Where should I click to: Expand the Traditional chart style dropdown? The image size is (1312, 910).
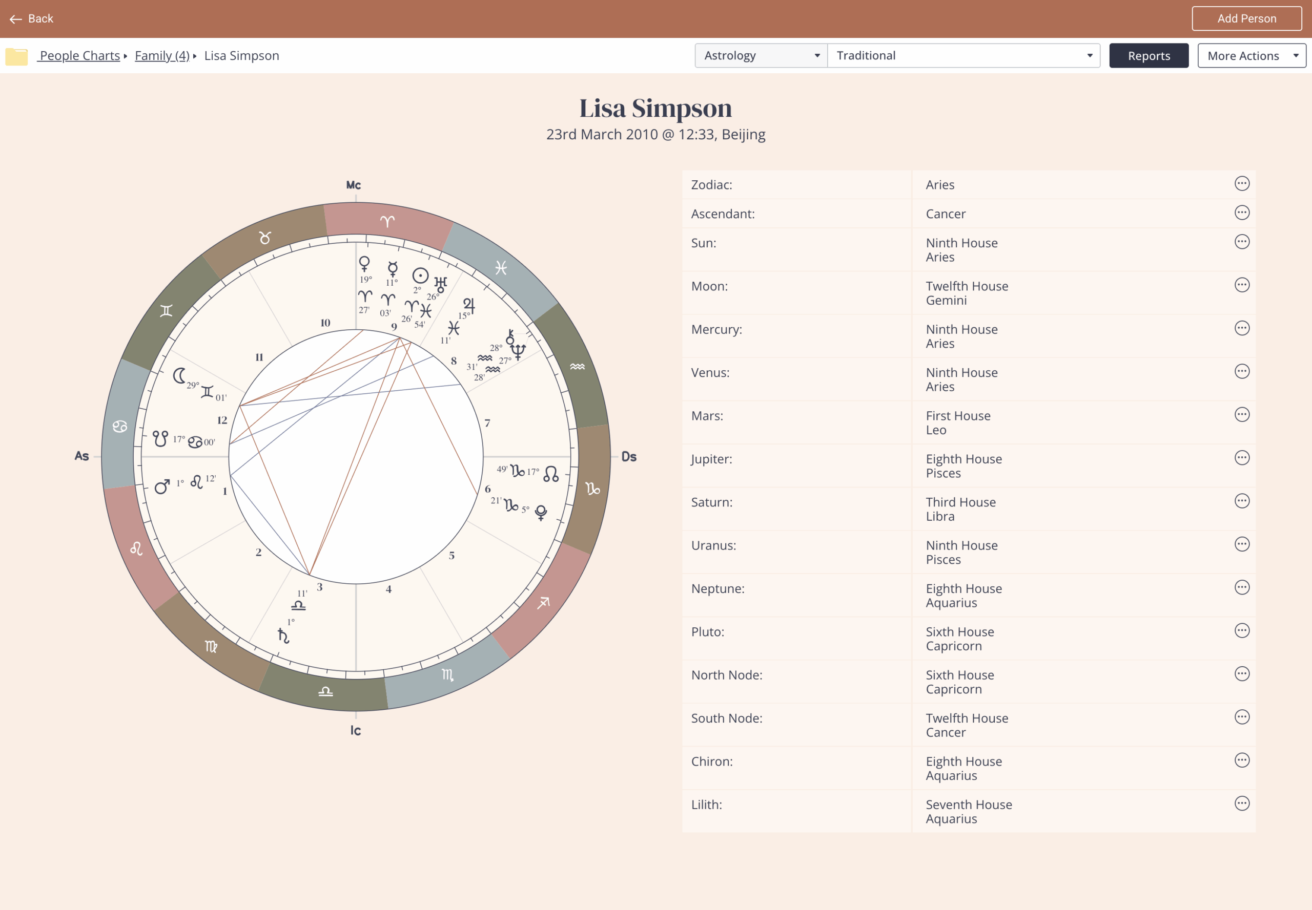click(963, 56)
